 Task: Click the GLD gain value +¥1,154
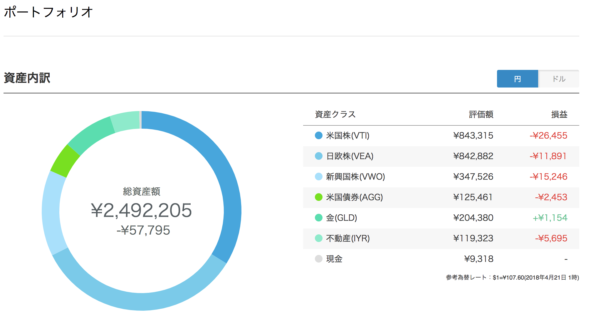pos(550,218)
